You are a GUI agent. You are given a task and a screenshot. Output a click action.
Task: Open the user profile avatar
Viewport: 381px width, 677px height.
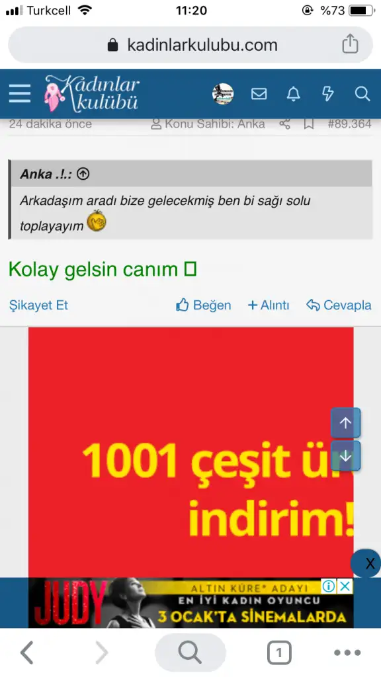click(x=223, y=94)
